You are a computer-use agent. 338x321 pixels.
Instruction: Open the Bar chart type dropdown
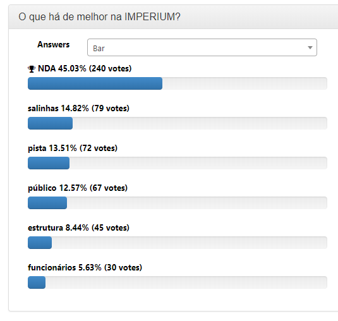click(x=202, y=47)
